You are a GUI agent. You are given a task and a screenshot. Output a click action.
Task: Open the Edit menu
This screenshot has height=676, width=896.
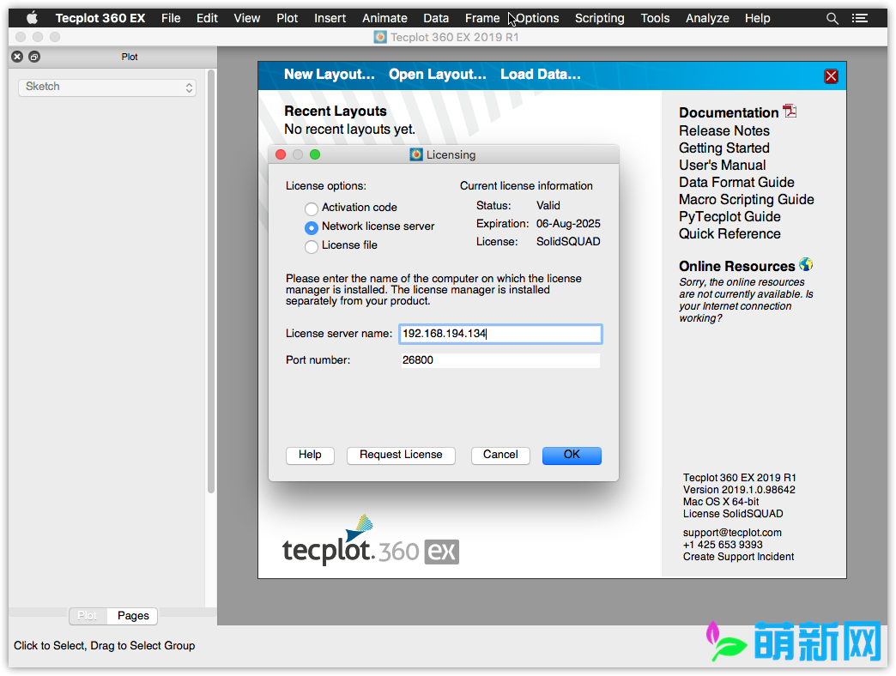(x=207, y=18)
